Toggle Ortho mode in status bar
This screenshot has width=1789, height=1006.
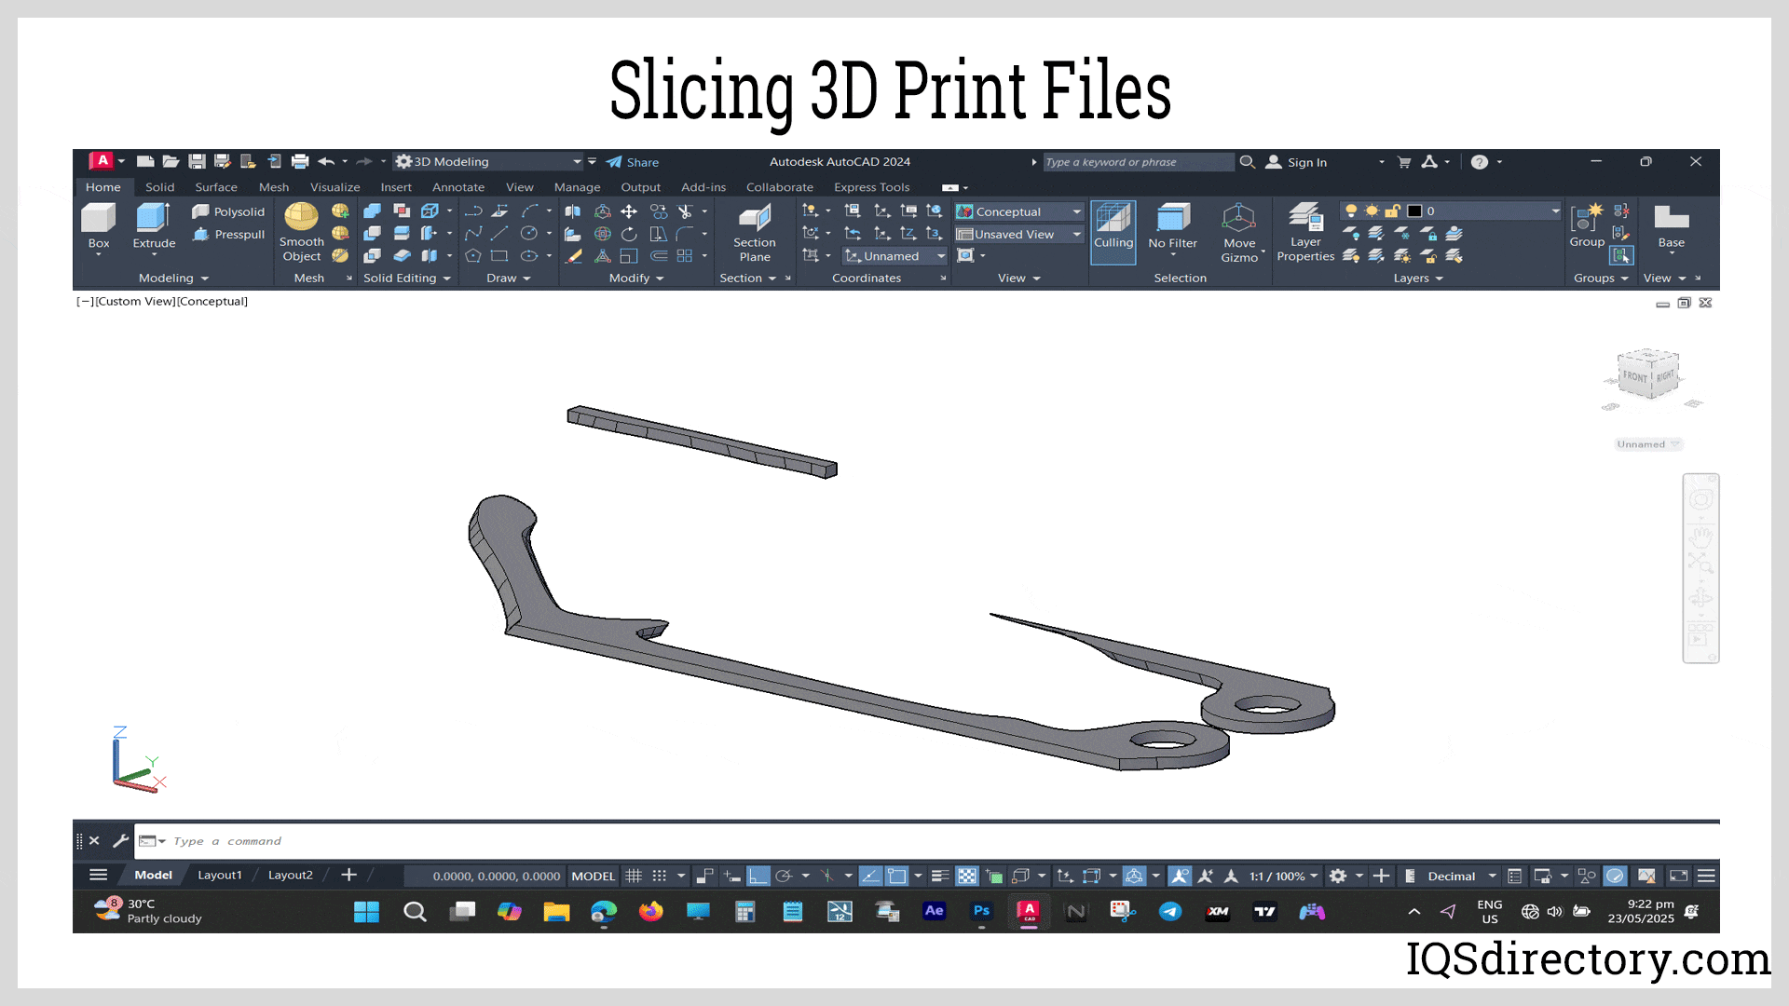coord(758,876)
